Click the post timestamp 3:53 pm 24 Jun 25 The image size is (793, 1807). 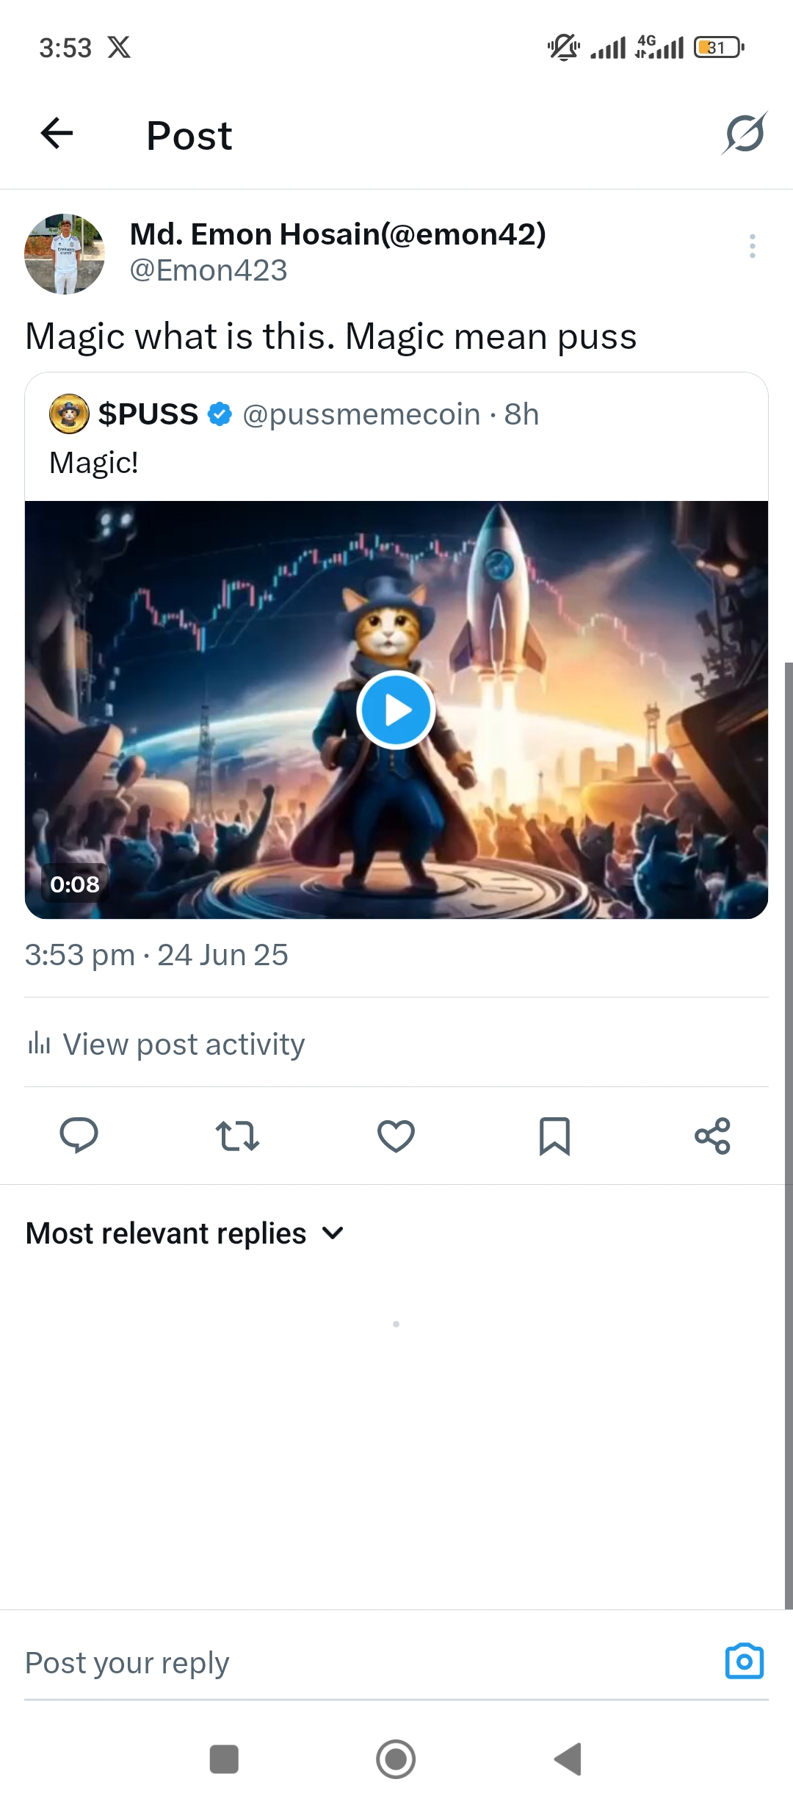[156, 955]
